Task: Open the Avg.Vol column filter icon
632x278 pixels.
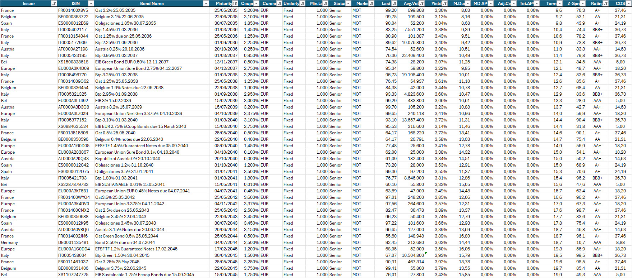Action: pos(421,4)
